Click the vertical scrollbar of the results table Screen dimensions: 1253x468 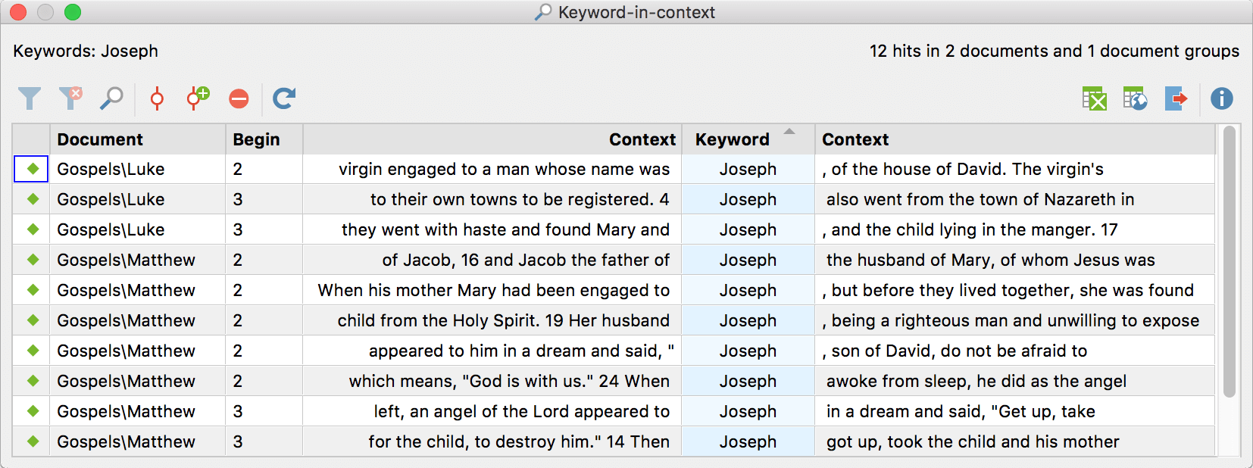coord(1229,261)
